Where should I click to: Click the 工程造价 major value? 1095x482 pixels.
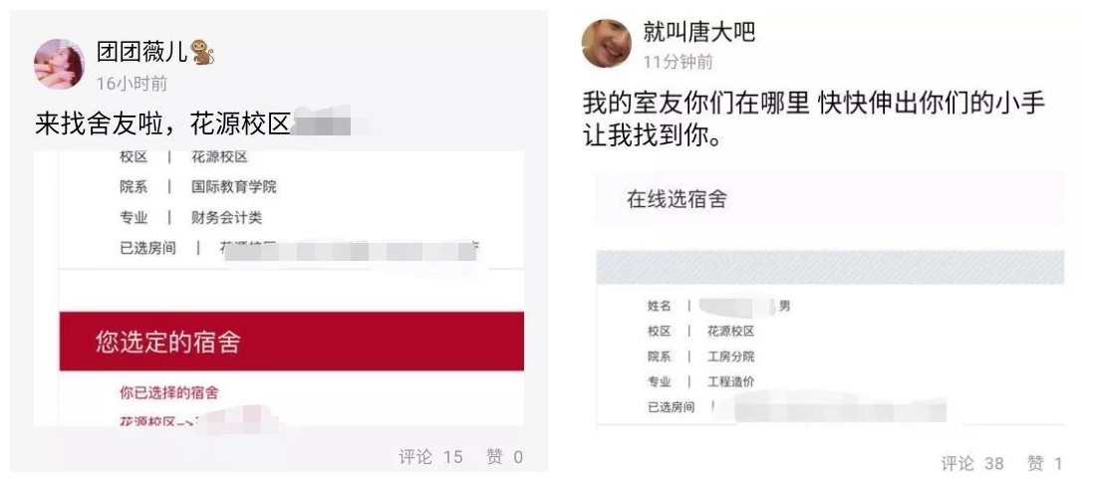[x=730, y=381]
